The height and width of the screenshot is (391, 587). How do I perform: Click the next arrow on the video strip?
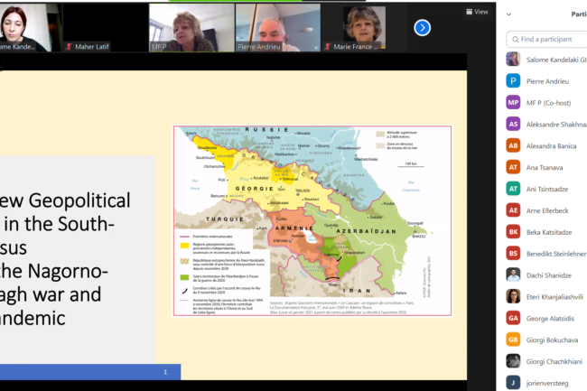pyautogui.click(x=422, y=27)
